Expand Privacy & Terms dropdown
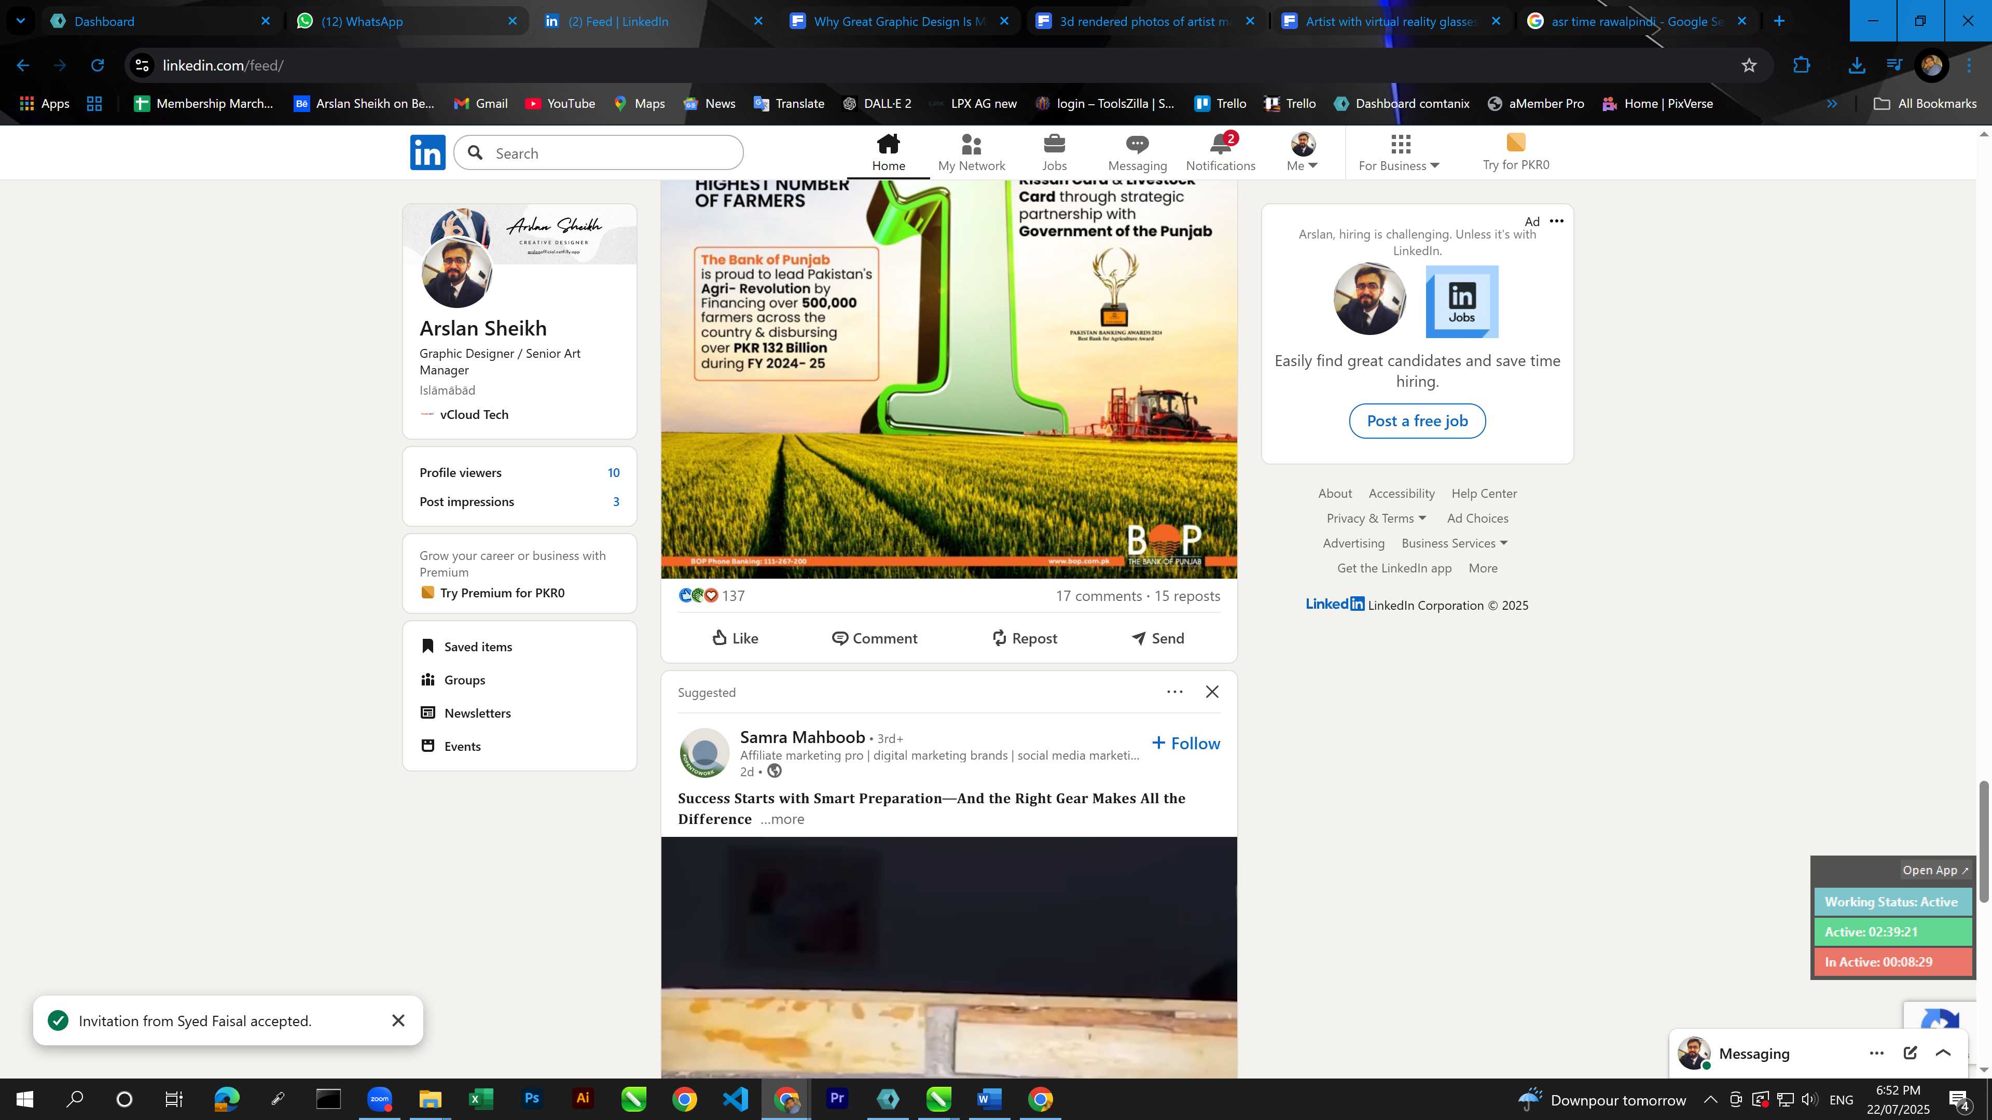Viewport: 1992px width, 1120px height. click(x=1376, y=519)
